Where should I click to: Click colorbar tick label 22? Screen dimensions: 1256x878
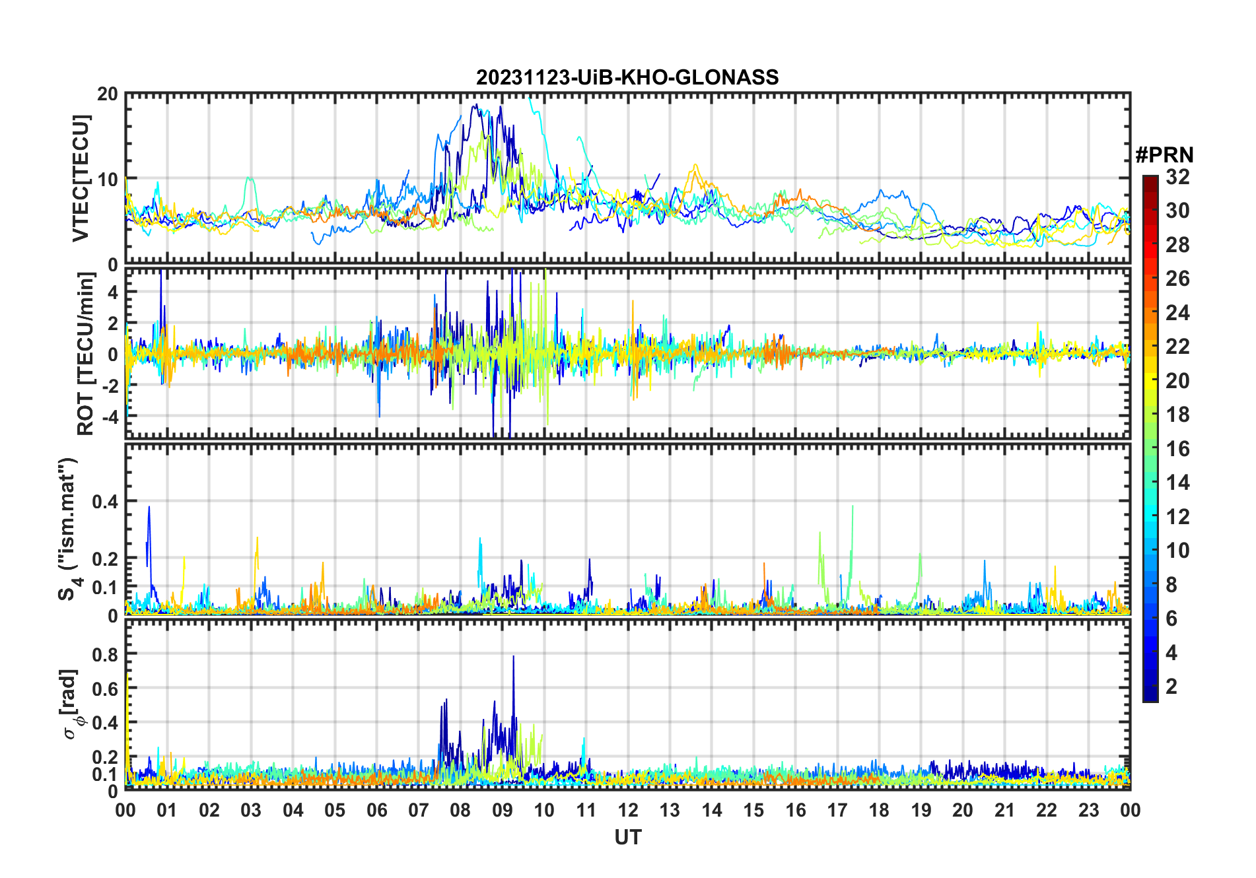point(1177,347)
